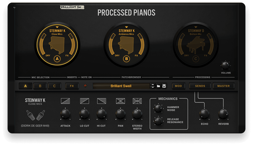Click the high cut filter icon
Viewport: 253px width, 146px height.
tap(101, 101)
